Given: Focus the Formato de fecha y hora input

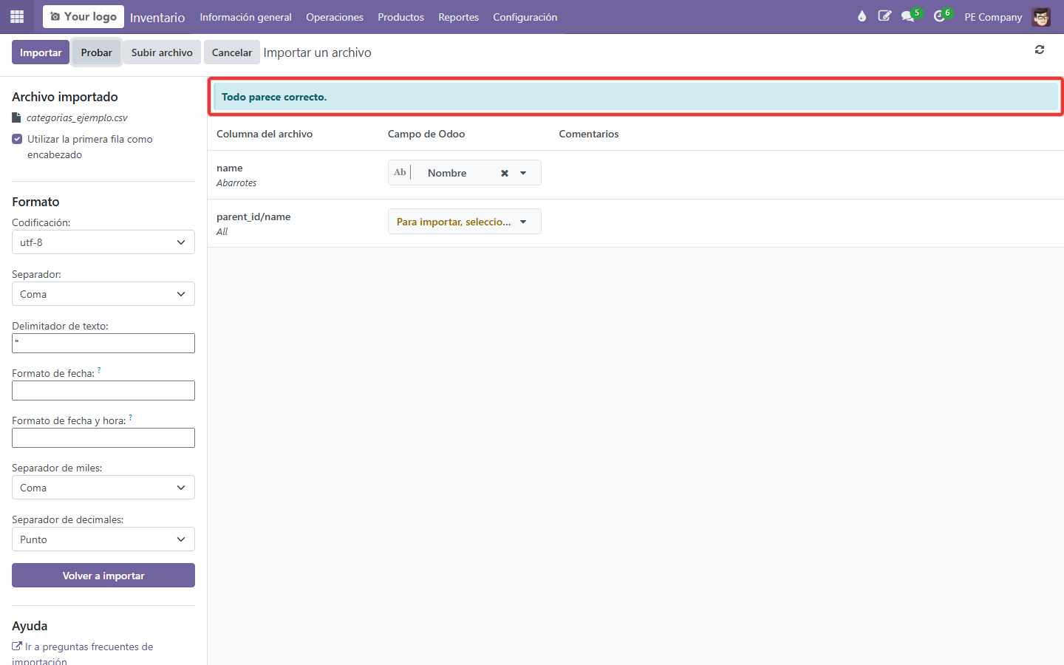Looking at the screenshot, I should click(103, 437).
